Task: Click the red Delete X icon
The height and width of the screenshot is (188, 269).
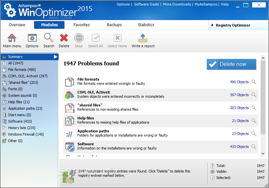Action: pyautogui.click(x=64, y=38)
